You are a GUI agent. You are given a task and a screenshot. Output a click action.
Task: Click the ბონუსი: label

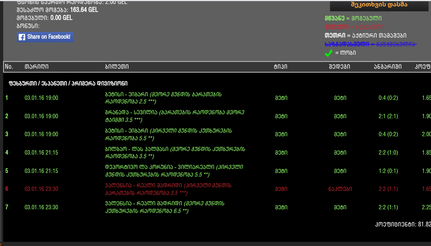(x=28, y=26)
